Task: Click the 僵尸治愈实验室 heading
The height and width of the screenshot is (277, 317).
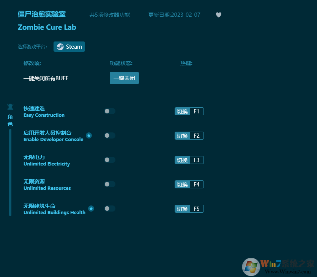Action: 42,14
